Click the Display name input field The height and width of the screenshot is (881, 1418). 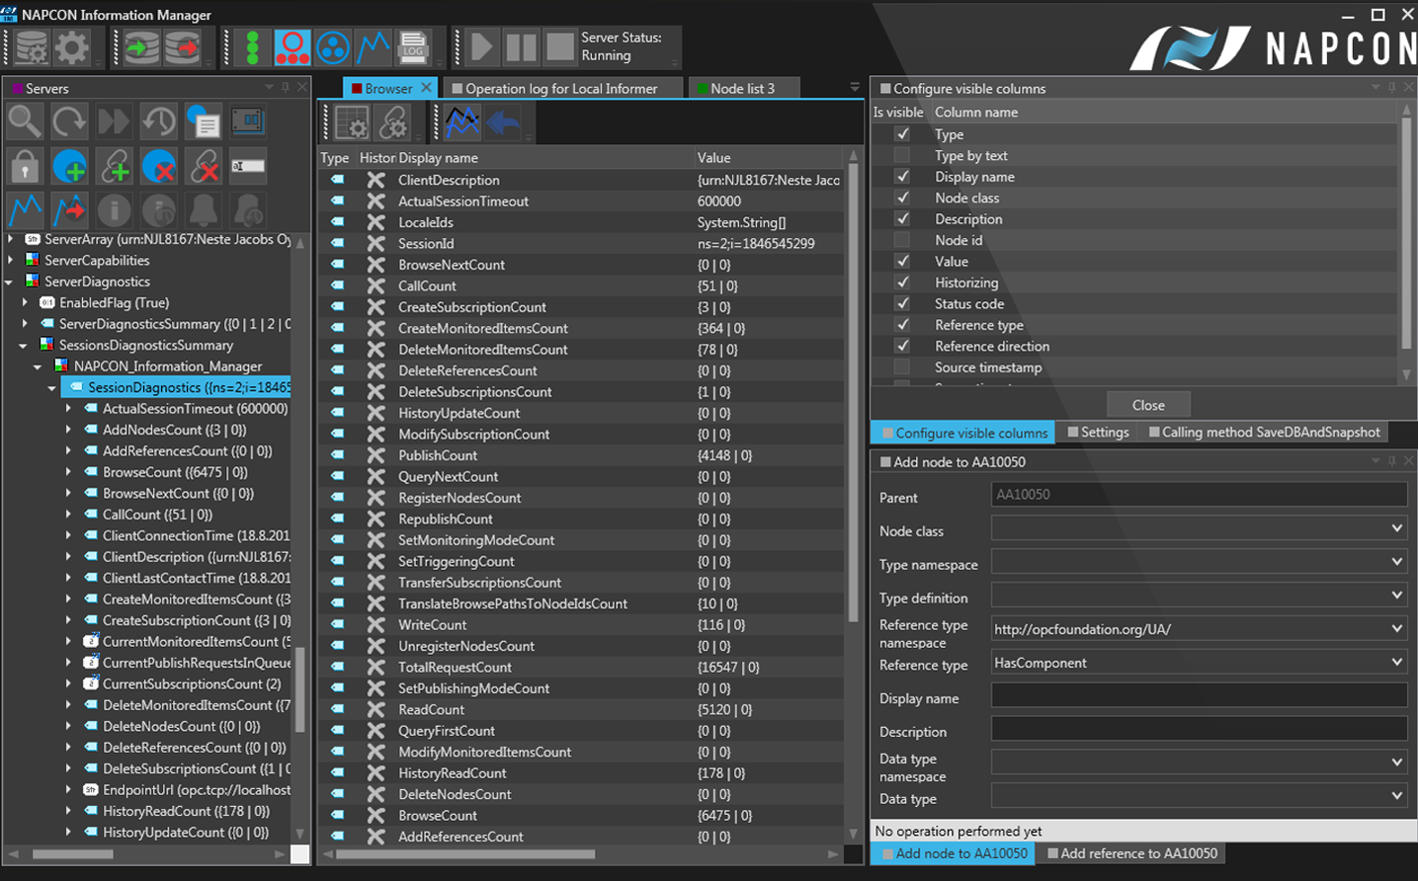(1198, 697)
